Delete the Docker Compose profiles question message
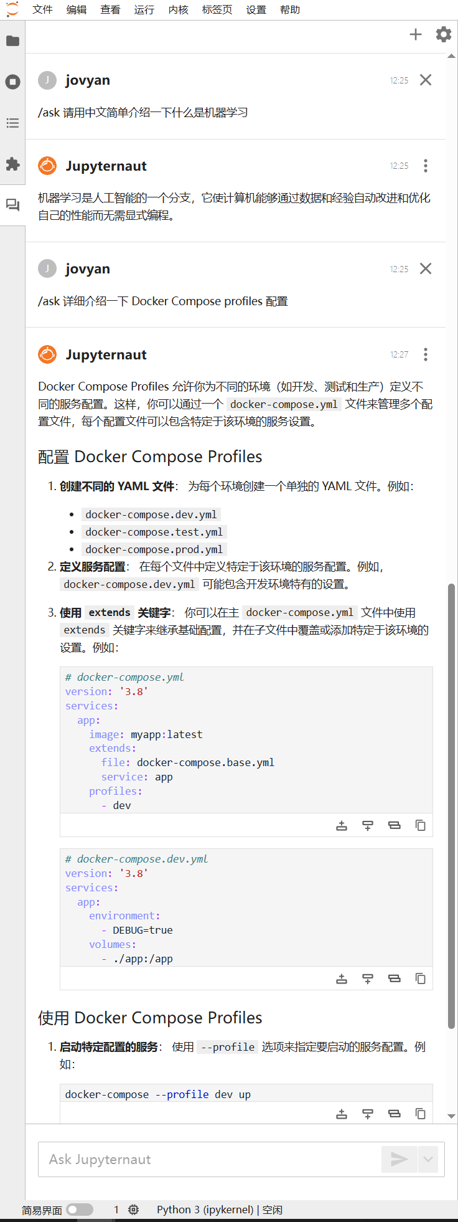Screen dimensions: 458x1222 click(426, 268)
